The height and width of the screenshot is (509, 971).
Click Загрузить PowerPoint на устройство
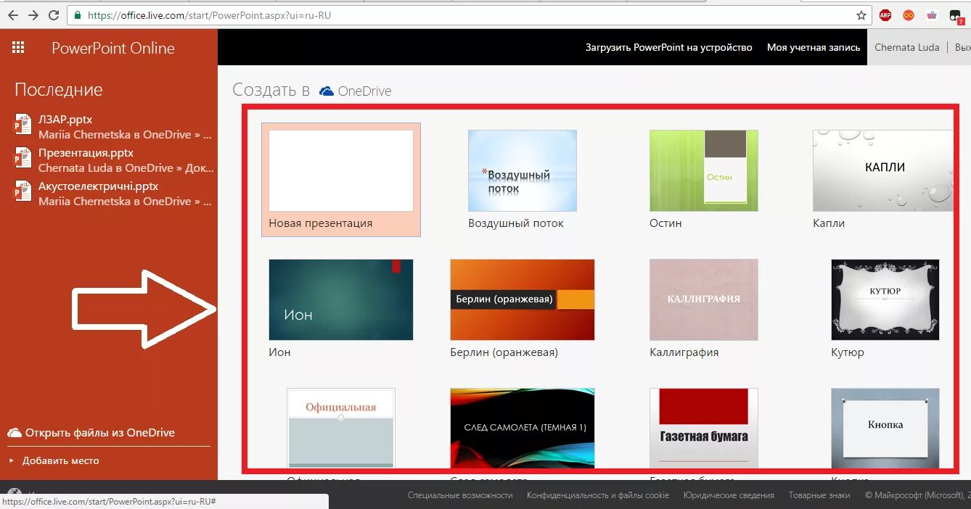point(669,47)
